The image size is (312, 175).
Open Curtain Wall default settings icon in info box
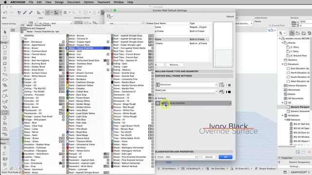(30, 23)
